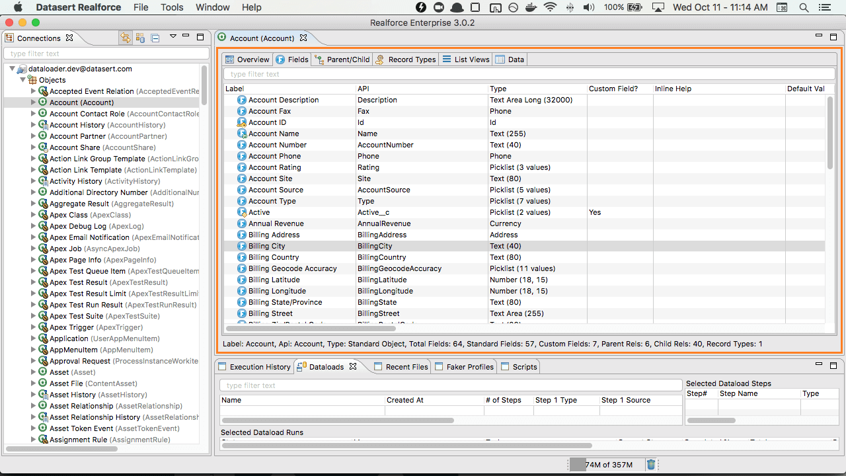Close the Account (Account) editor tab
Image resolution: width=846 pixels, height=476 pixels.
click(303, 38)
